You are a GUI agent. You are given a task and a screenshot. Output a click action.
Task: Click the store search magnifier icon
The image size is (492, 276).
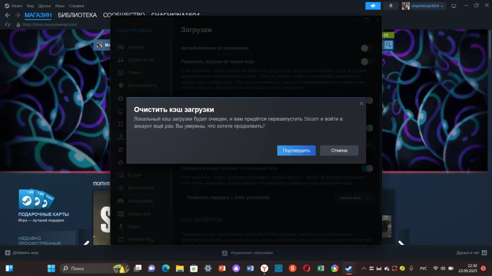point(388,45)
